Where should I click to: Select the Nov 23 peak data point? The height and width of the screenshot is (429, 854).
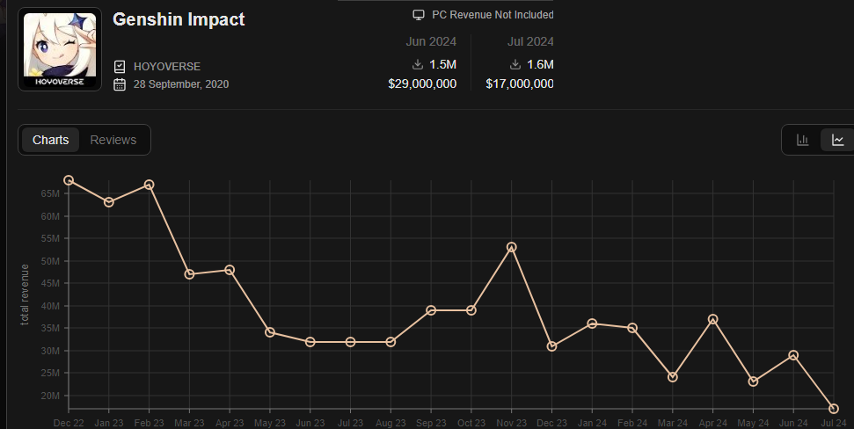coord(512,247)
